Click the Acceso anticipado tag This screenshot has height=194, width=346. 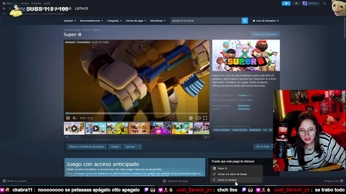pos(221,130)
